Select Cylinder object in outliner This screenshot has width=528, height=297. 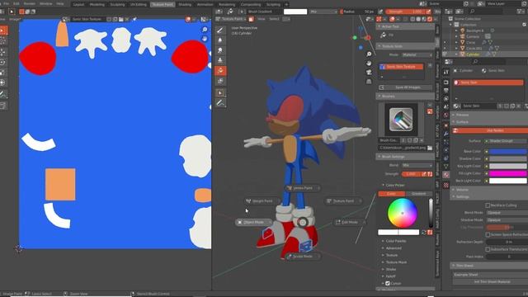coord(473,54)
